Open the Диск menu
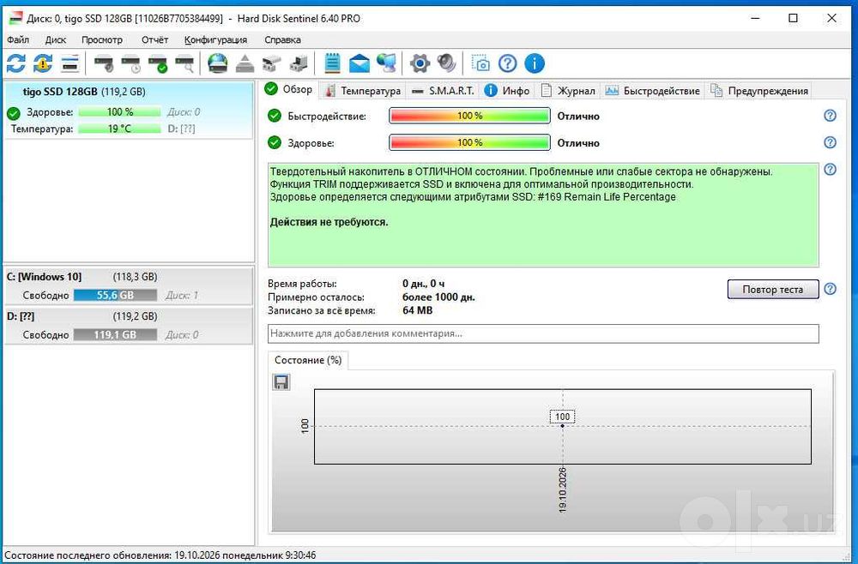The image size is (858, 564). [x=56, y=40]
